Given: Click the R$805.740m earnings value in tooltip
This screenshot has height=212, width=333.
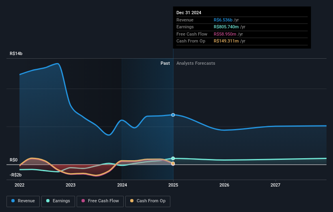Looking at the screenshot, I should 226,27.
